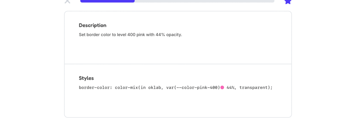The image size is (356, 140).
Task: Click the divider line between Description and Styles
Action: pos(178,64)
